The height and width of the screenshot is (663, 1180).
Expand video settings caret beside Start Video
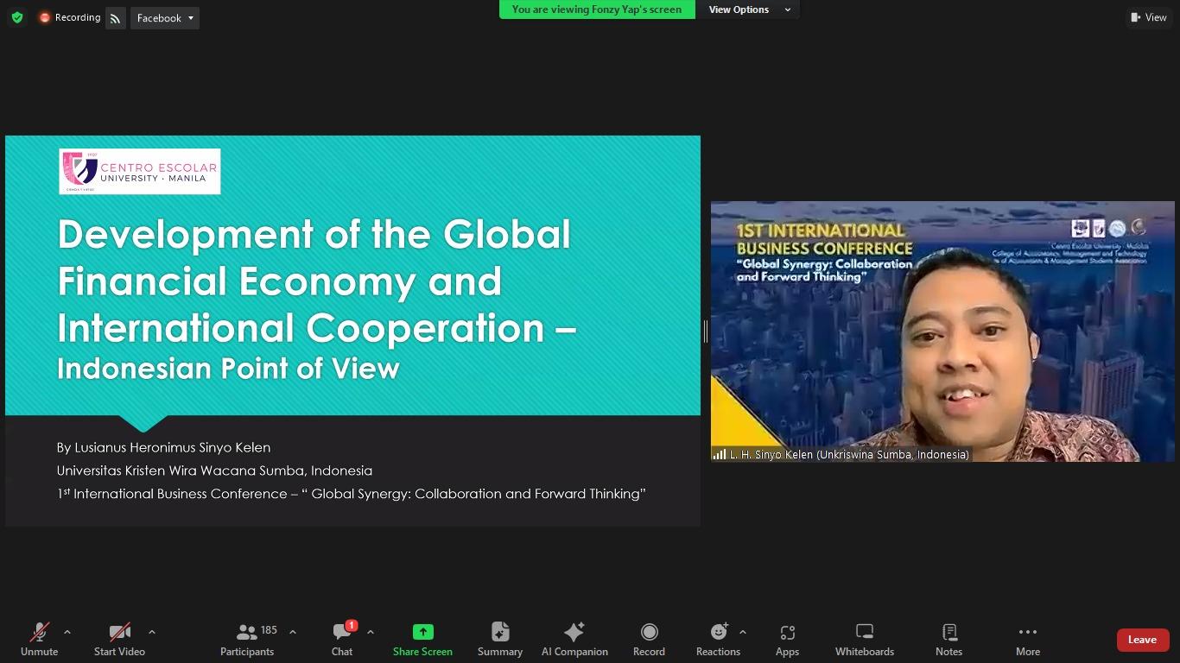[x=152, y=632]
